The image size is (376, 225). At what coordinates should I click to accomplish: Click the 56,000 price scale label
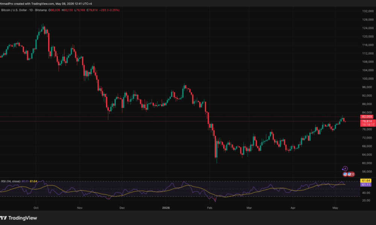[x=368, y=171]
